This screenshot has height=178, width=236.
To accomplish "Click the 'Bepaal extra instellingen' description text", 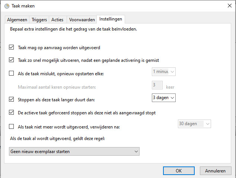I will pos(73,29).
